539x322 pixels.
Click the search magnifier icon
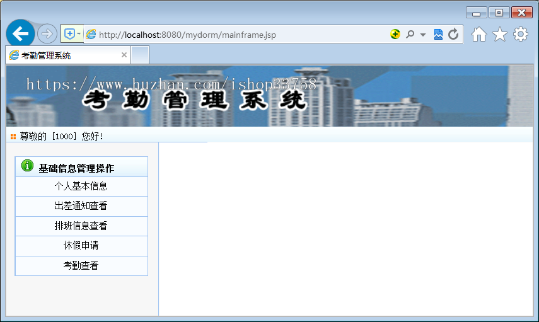click(410, 34)
